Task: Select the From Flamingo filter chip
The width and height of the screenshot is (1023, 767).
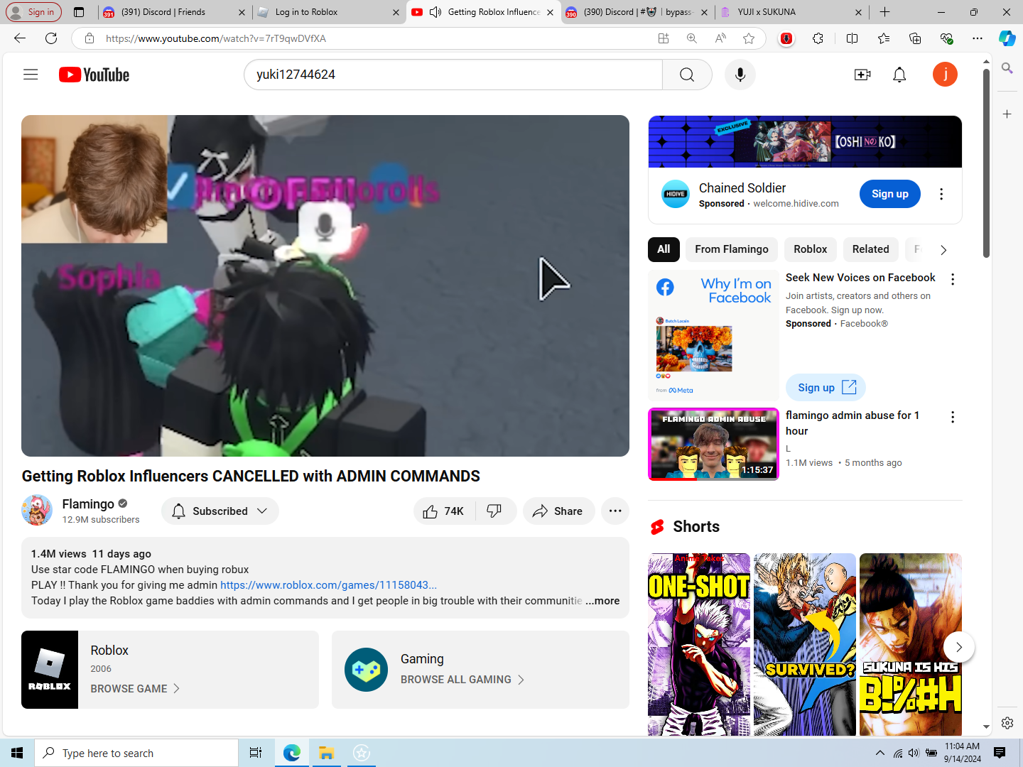Action: click(x=732, y=249)
